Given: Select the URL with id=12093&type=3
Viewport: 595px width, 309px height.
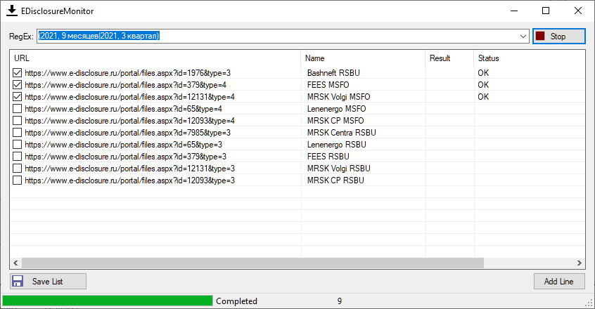Looking at the screenshot, I should (129, 180).
